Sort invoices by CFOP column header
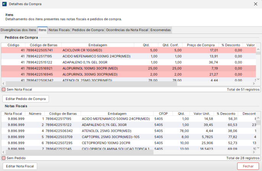Image resolution: width=262 pixels, height=171 pixels. pos(163,114)
